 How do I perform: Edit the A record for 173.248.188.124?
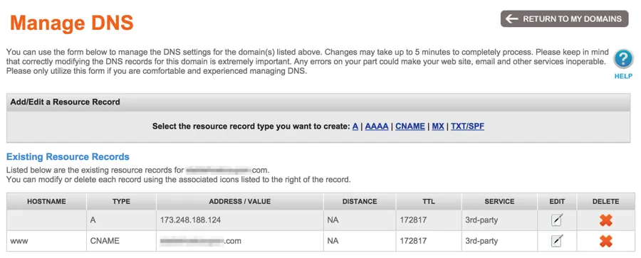(557, 220)
